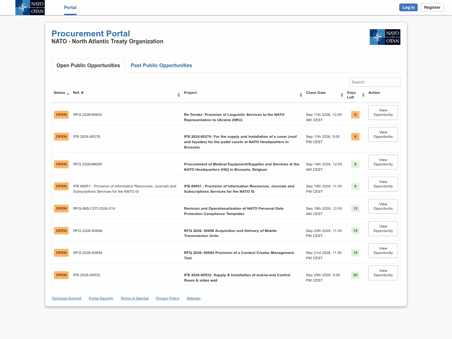Click the NATO OTAN logo beside Procurement Portal heading

coord(385,37)
